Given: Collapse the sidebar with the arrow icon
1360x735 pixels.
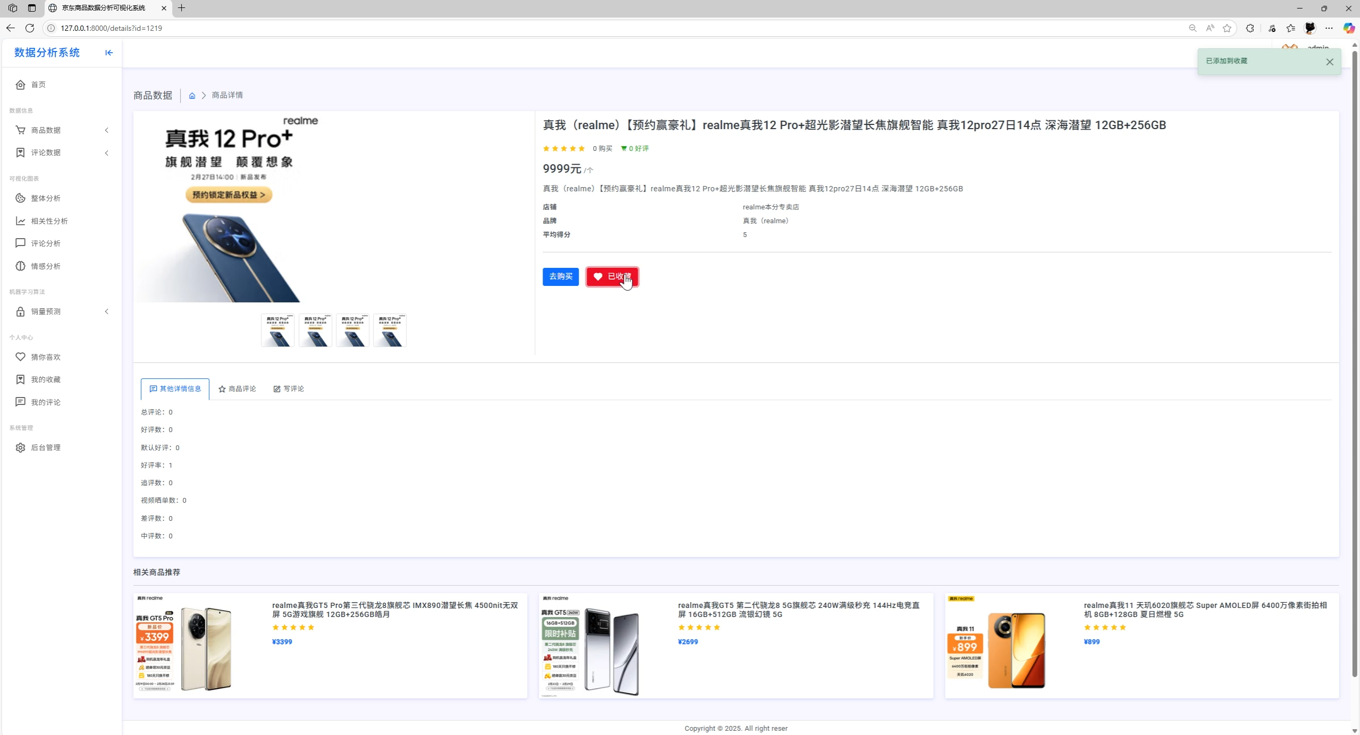Looking at the screenshot, I should pyautogui.click(x=109, y=53).
